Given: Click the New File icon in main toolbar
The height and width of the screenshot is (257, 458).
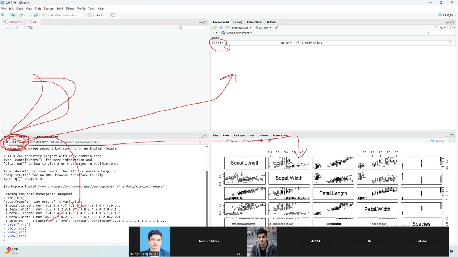Looking at the screenshot, I should click(3, 15).
